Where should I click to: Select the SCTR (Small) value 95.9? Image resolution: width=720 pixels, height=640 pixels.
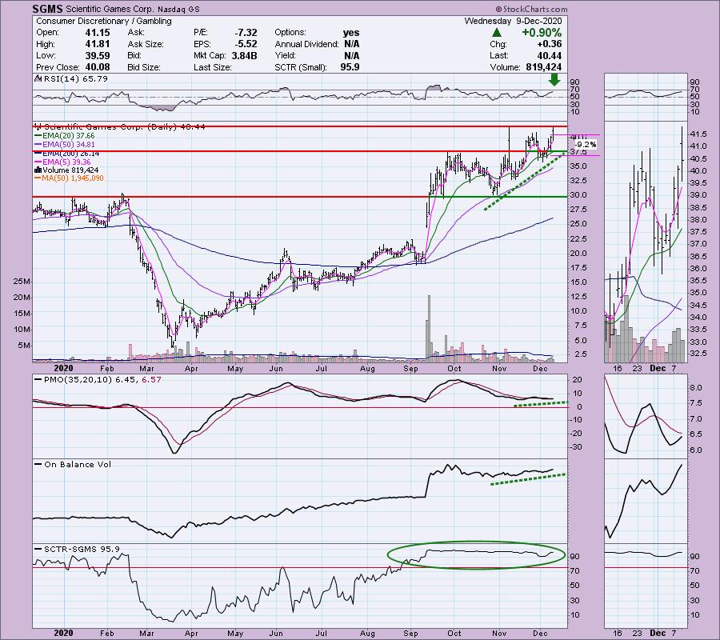point(350,67)
